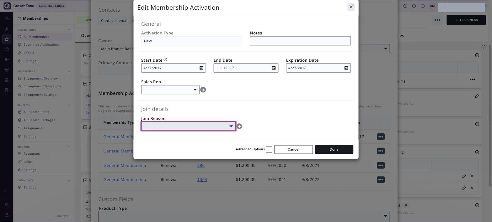This screenshot has height=222, width=492.
Task: Click the Done button
Action: [334, 149]
